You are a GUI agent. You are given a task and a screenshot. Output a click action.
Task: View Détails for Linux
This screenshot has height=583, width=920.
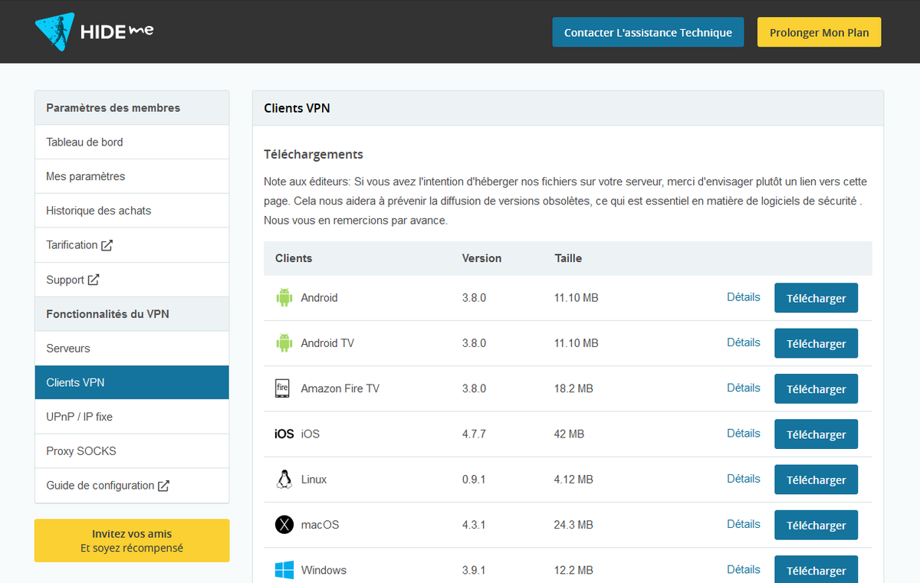coord(744,479)
